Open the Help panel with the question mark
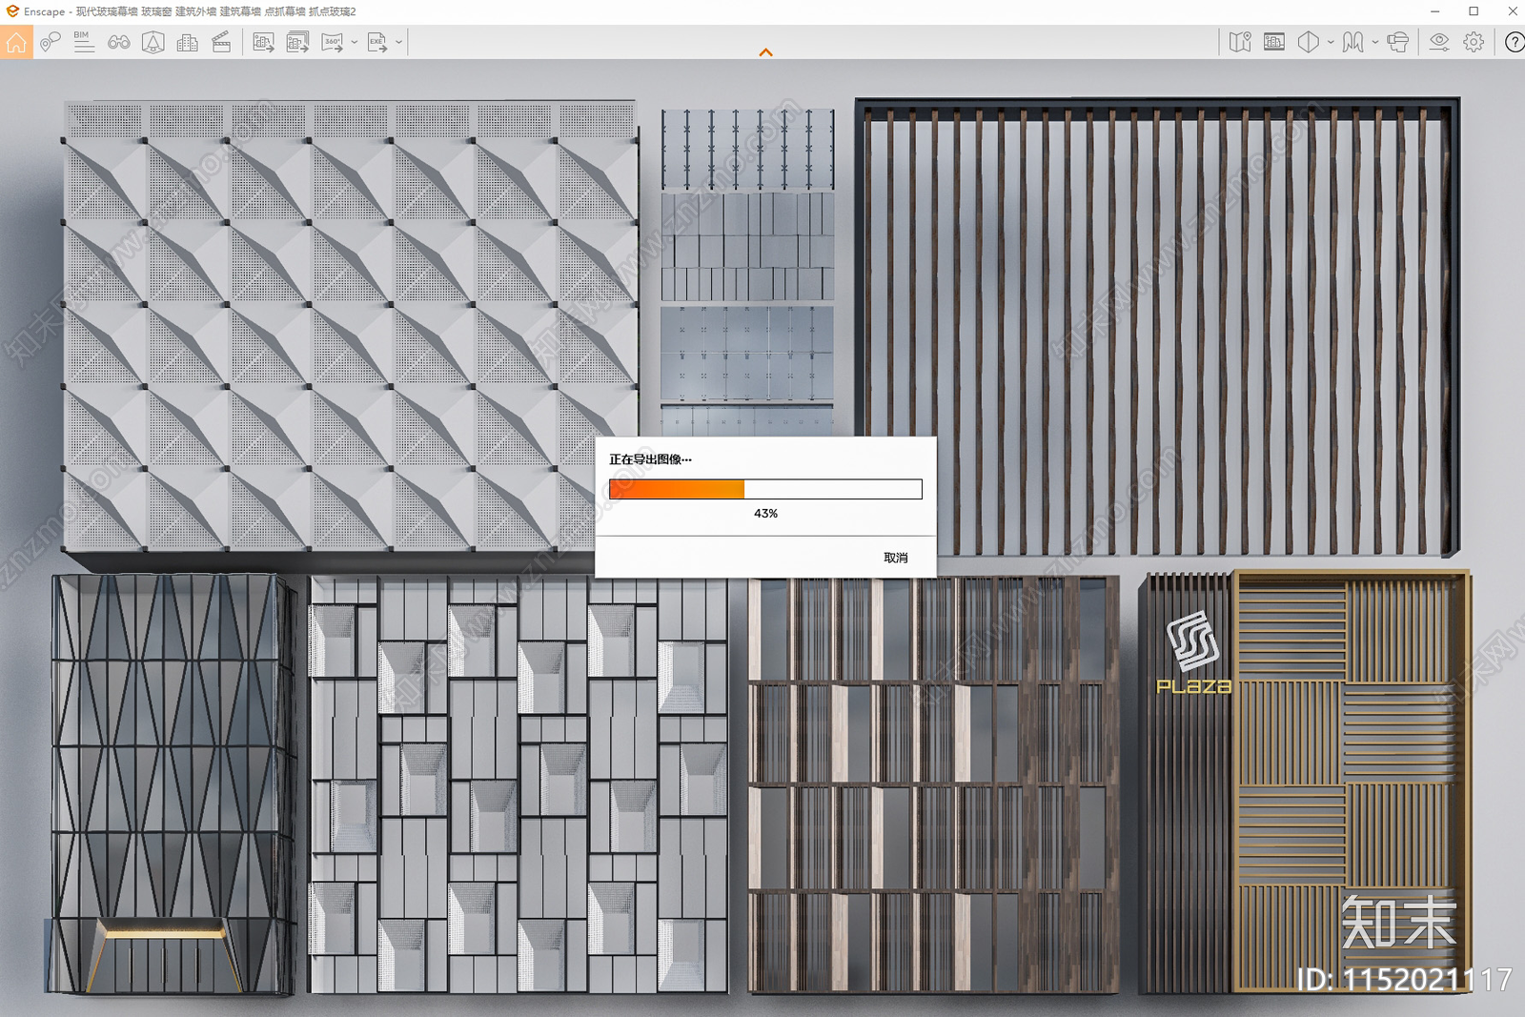Image resolution: width=1525 pixels, height=1017 pixels. click(1514, 42)
